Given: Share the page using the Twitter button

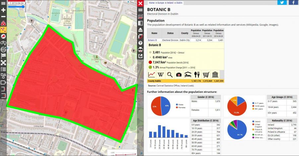Looking at the screenshot, I should pyautogui.click(x=282, y=2).
